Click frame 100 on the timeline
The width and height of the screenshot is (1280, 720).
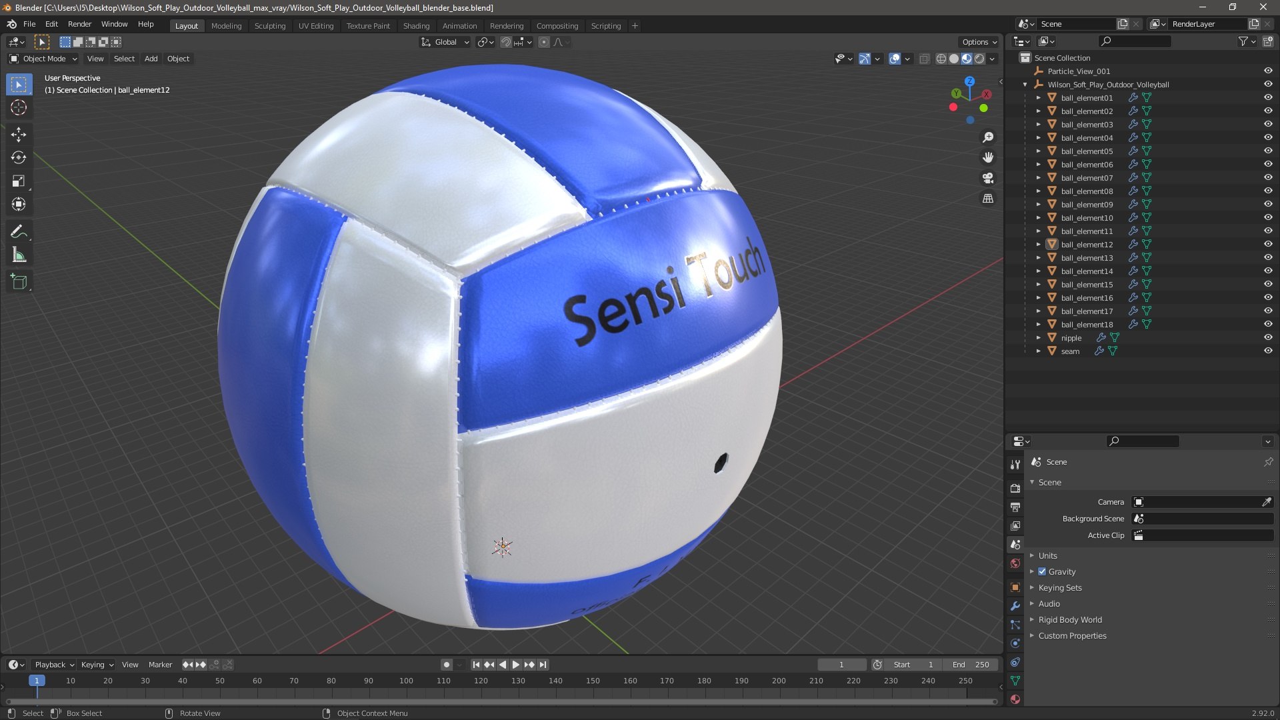(406, 681)
